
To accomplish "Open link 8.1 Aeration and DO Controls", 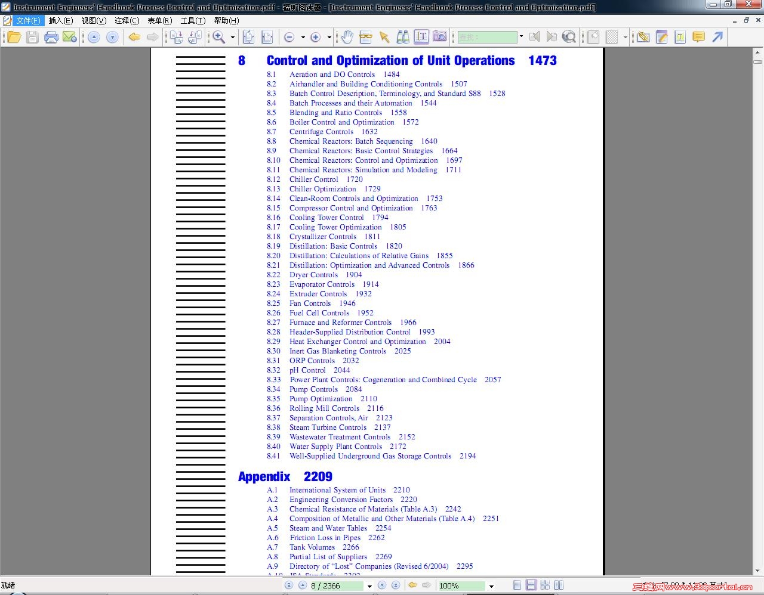I will [x=333, y=75].
